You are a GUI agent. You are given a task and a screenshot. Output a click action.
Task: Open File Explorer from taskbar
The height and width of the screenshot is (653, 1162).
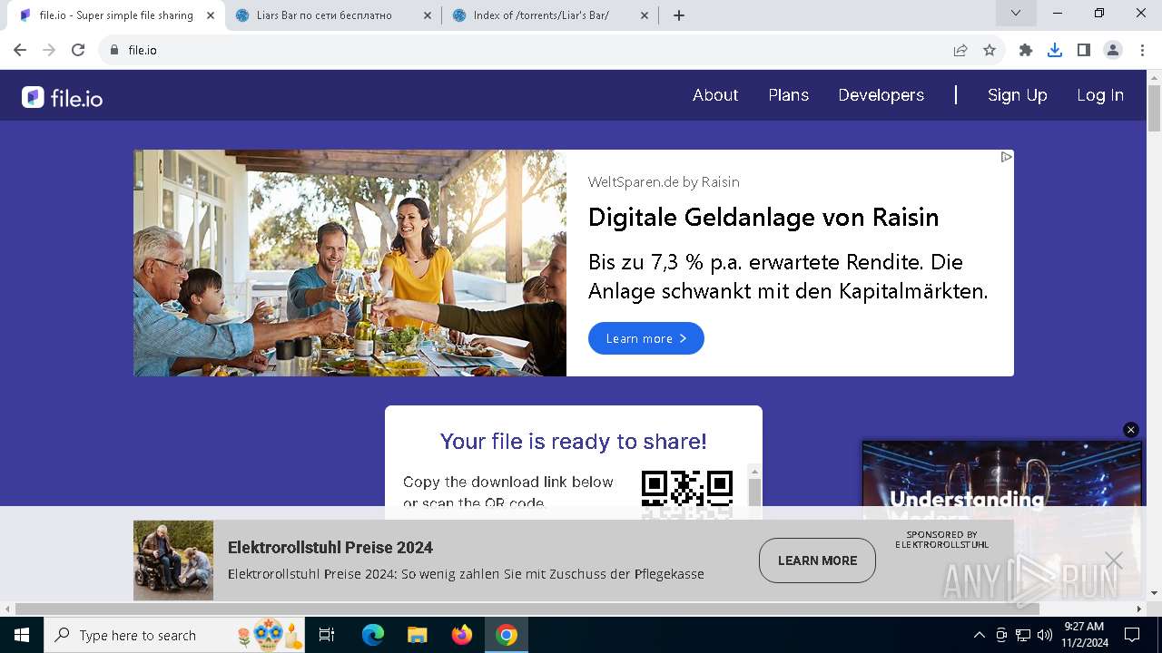click(x=418, y=635)
